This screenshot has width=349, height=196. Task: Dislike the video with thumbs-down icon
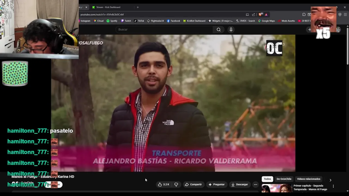point(176,184)
